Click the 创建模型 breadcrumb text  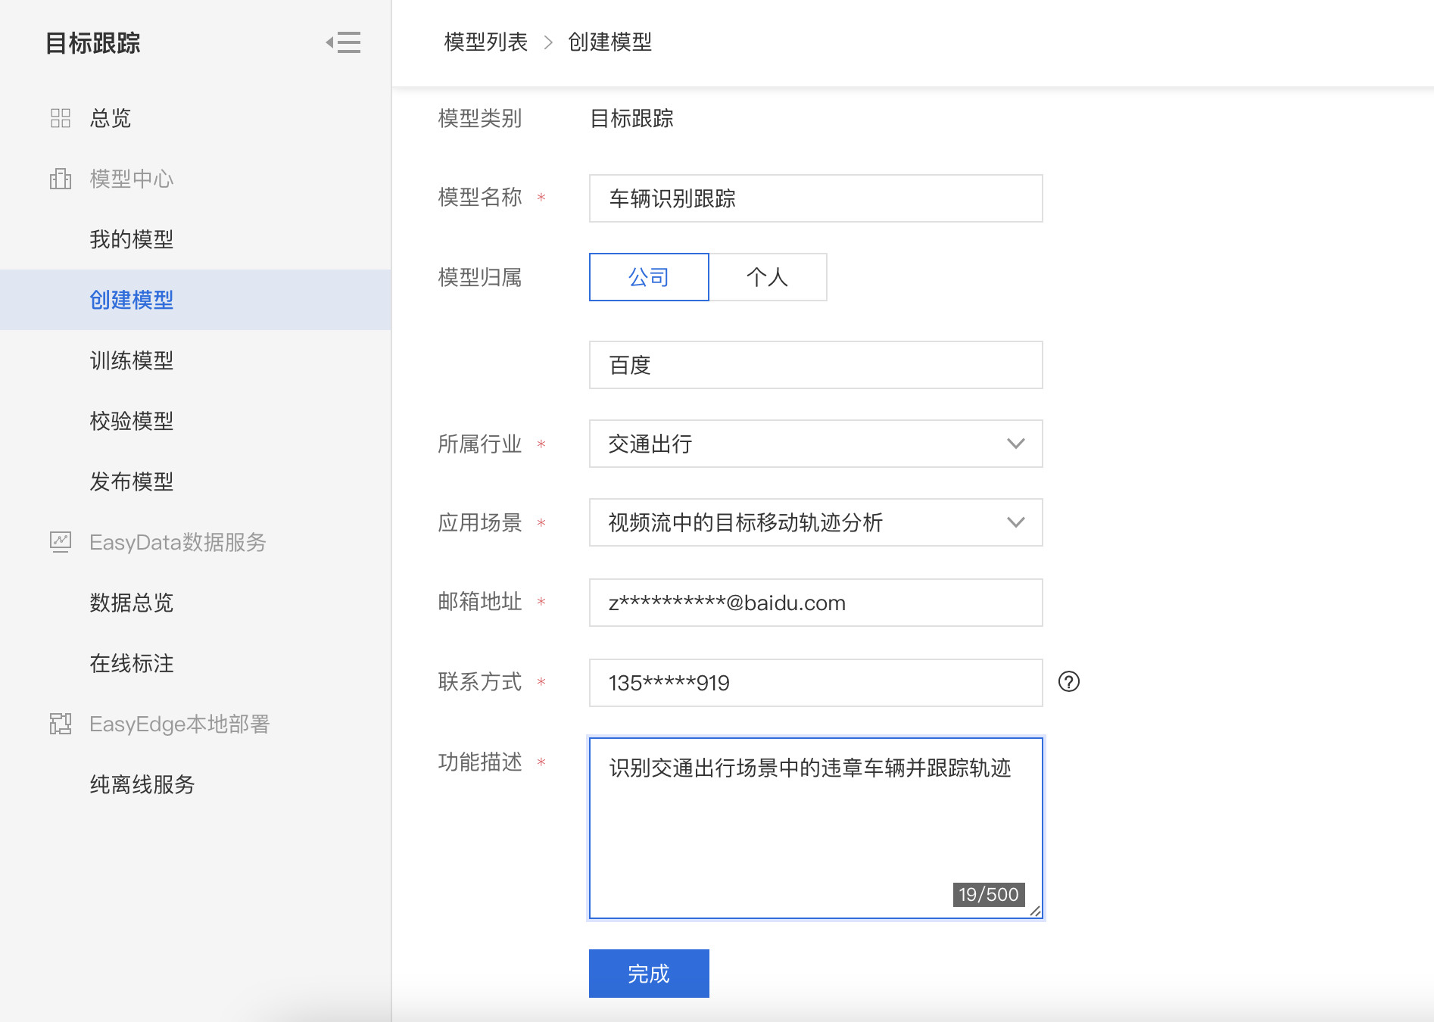610,42
